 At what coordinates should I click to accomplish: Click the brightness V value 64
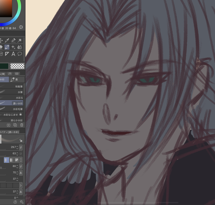click(14, 28)
